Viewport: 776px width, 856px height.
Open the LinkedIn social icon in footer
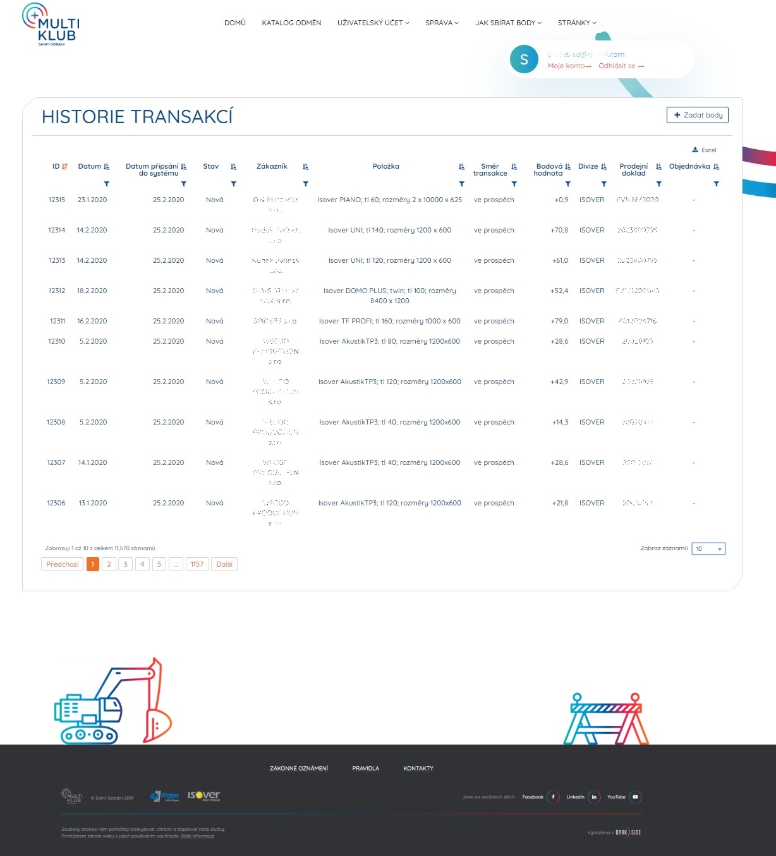[x=594, y=797]
